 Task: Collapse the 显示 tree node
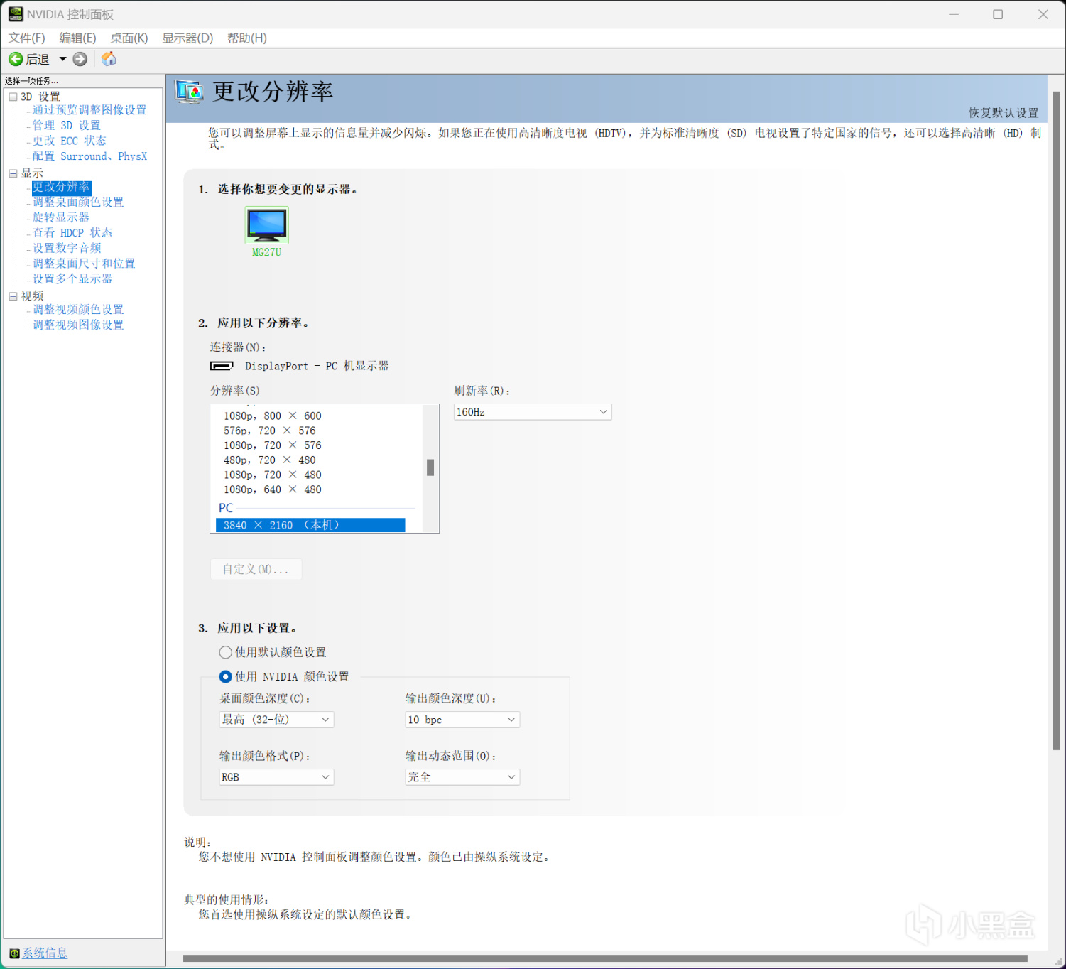pyautogui.click(x=13, y=173)
